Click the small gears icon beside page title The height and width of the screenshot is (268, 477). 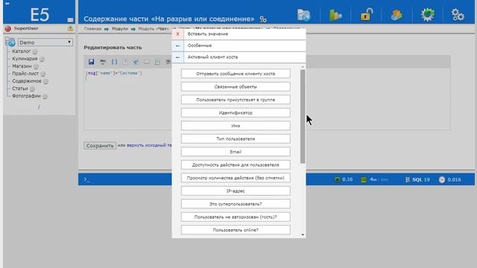263,19
